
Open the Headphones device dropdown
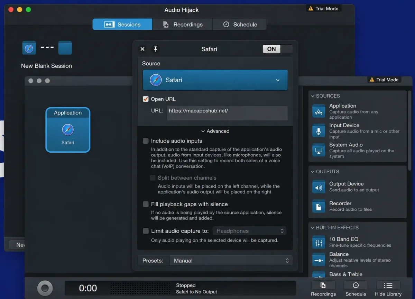pos(249,231)
